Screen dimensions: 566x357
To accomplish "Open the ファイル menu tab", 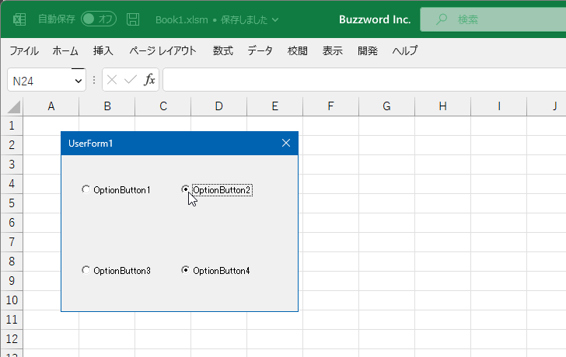I will (x=24, y=50).
